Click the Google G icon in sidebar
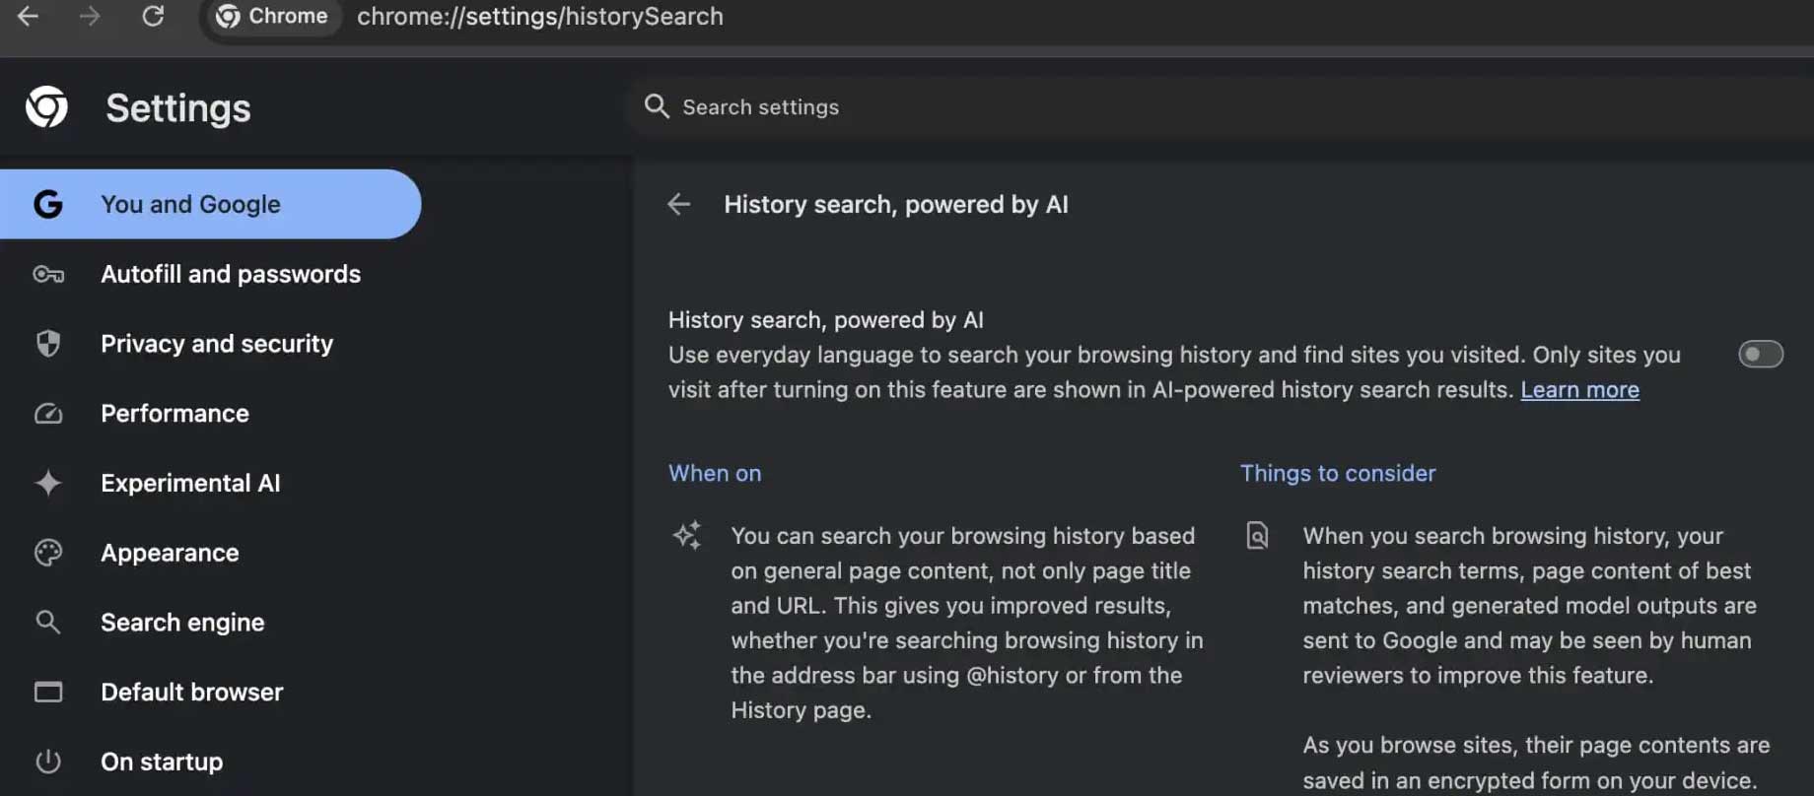Image resolution: width=1814 pixels, height=796 pixels. coord(47,204)
